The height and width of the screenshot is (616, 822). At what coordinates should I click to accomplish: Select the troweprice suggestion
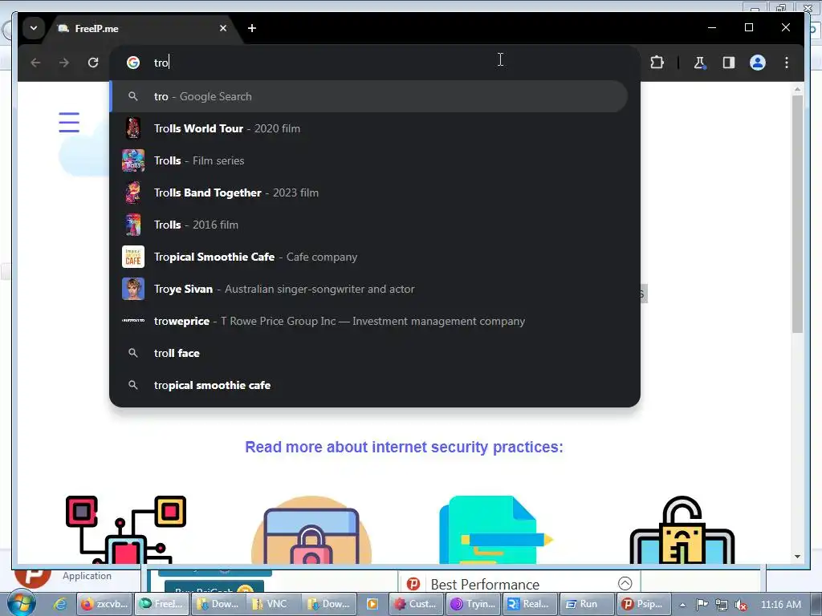(369, 321)
